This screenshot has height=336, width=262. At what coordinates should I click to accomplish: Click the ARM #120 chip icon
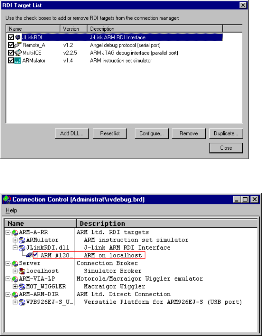[x=29, y=255]
